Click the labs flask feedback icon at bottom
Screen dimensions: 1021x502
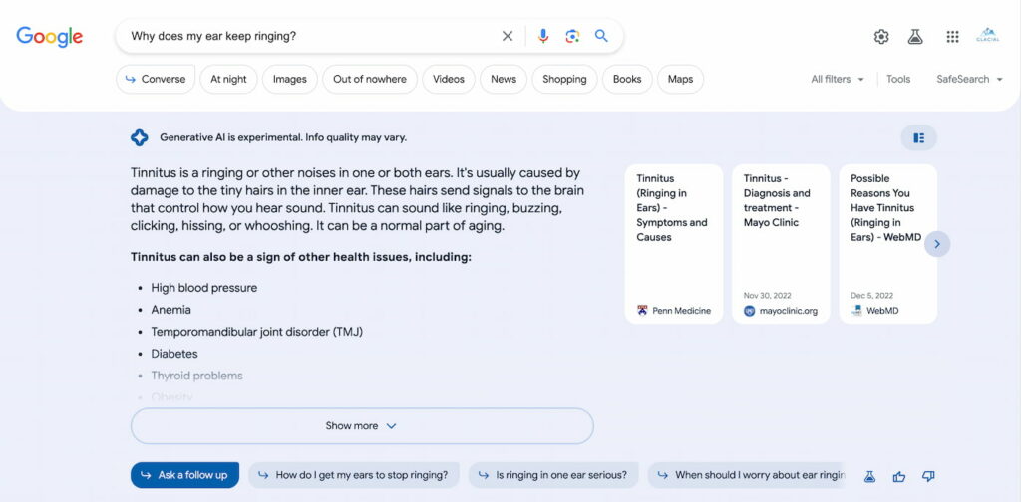click(x=869, y=477)
